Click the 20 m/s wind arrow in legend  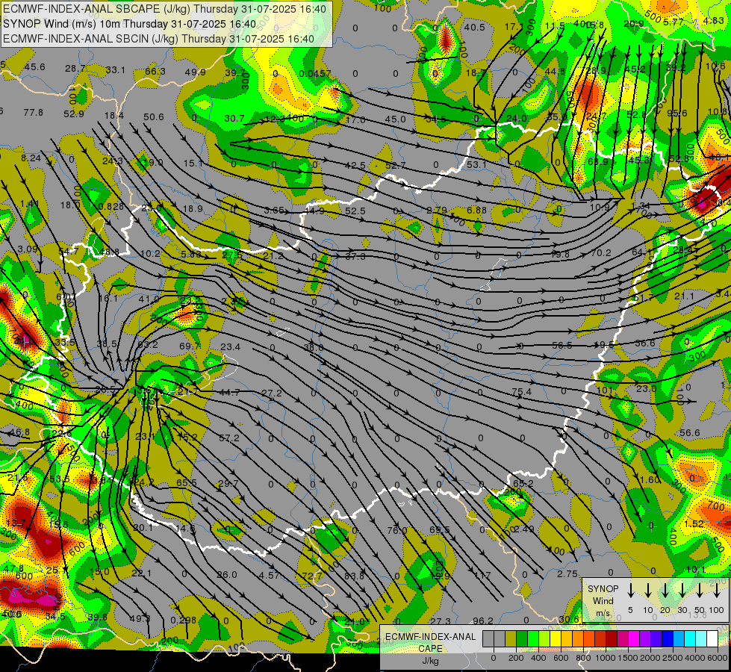pos(665,591)
